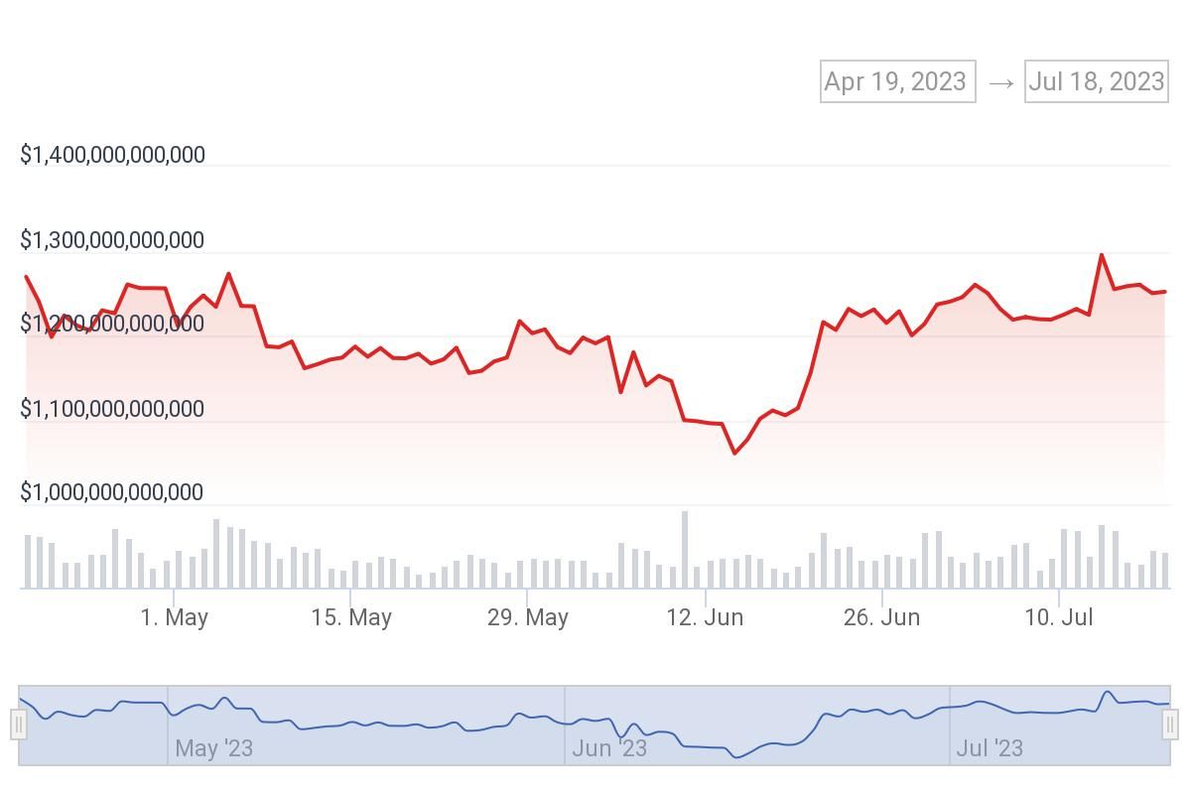Click the lowest dip of the red chart line
The height and width of the screenshot is (794, 1191).
pos(732,453)
